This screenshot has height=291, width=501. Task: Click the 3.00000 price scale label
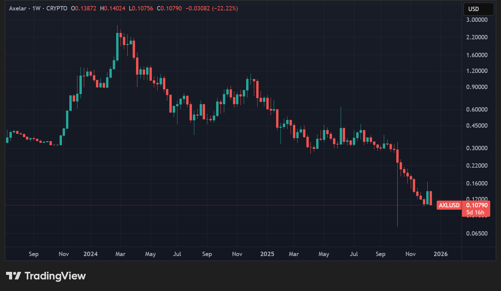click(477, 20)
